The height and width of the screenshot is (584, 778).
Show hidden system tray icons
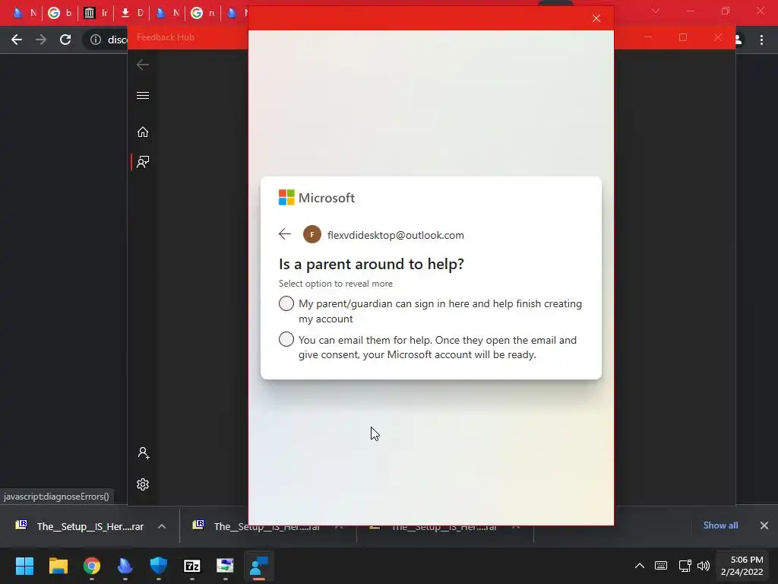coord(640,566)
